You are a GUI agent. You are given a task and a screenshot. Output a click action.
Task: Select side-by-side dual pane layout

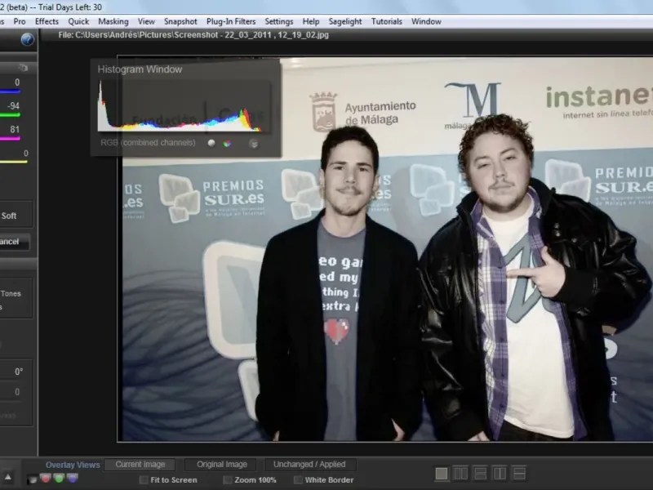point(460,474)
